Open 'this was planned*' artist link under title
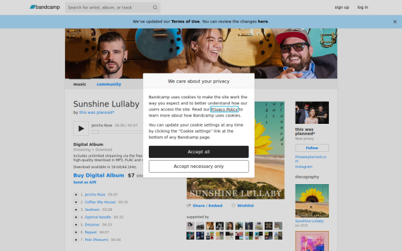This screenshot has height=251, width=402. [x=96, y=112]
